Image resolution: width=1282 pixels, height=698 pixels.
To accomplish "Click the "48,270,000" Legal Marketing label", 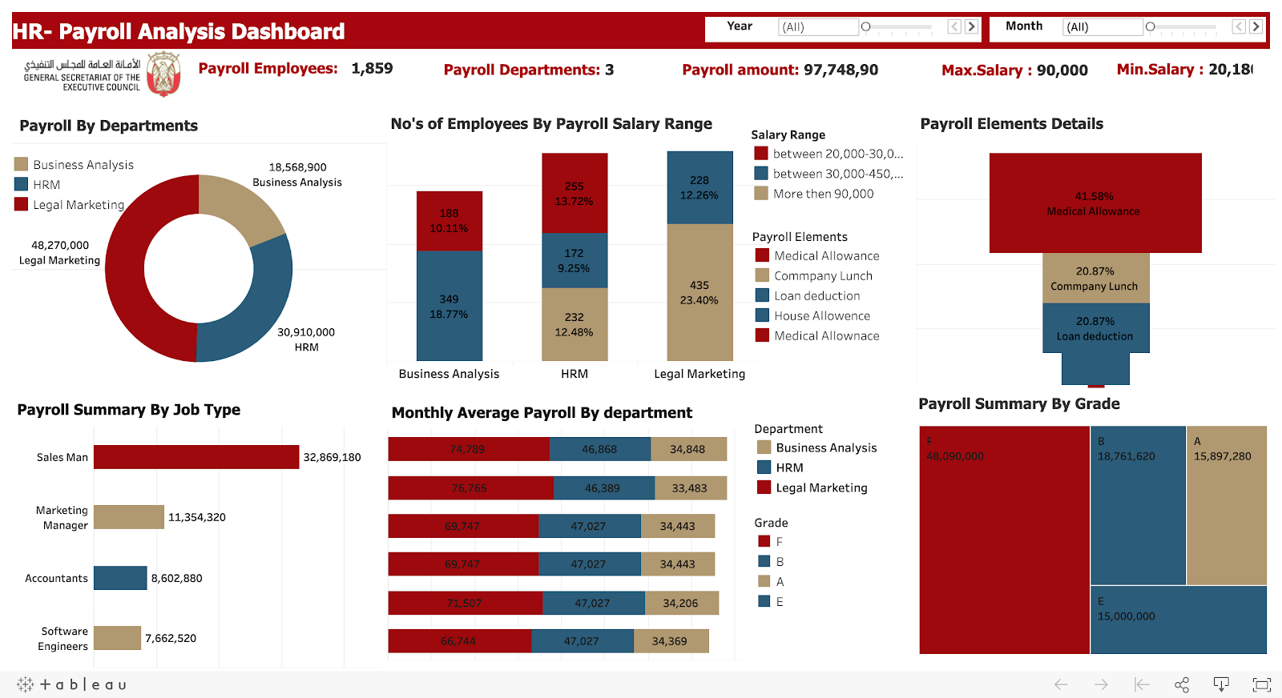I will point(60,245).
